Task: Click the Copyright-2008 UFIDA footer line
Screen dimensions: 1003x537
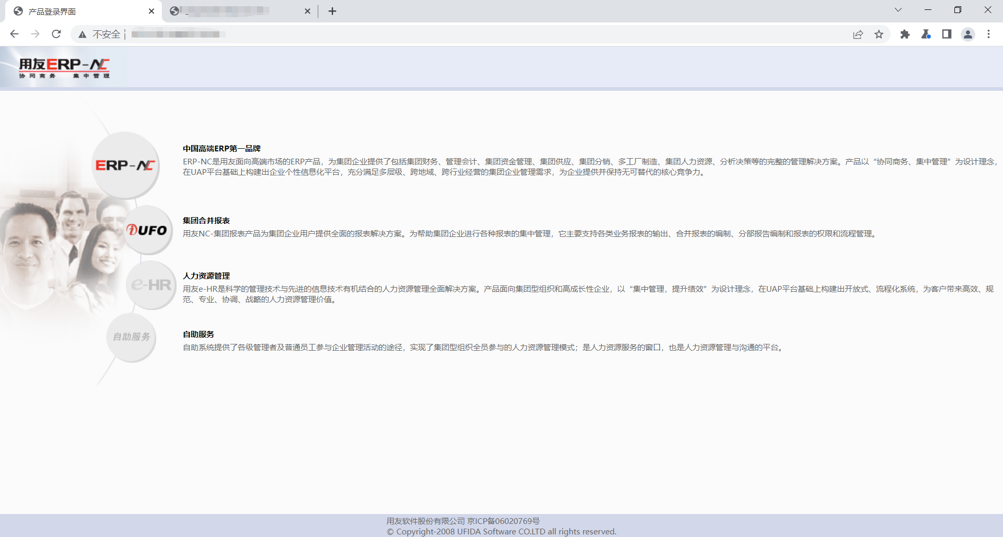Action: click(501, 532)
